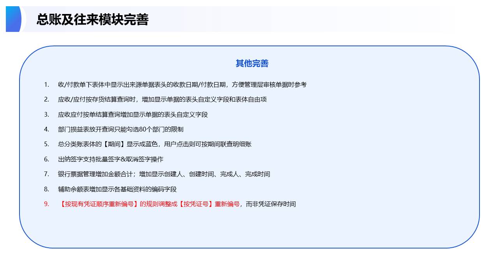Click the slide title 总账及往来模块完善
The width and height of the screenshot is (499, 280).
(x=92, y=19)
